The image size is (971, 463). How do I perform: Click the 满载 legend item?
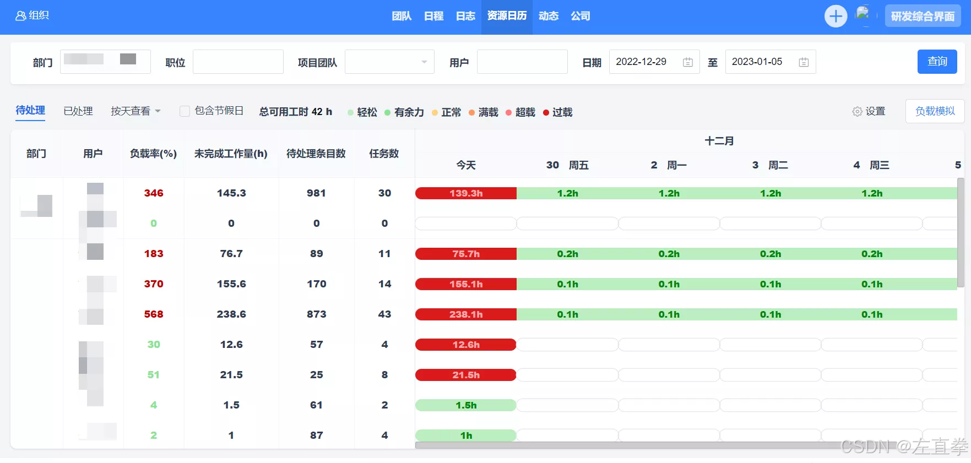point(484,112)
